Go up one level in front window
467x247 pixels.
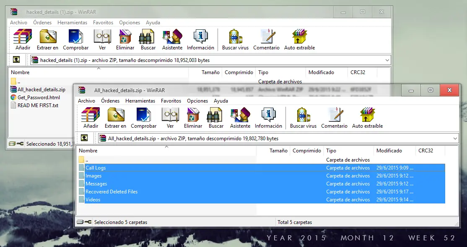(84, 138)
